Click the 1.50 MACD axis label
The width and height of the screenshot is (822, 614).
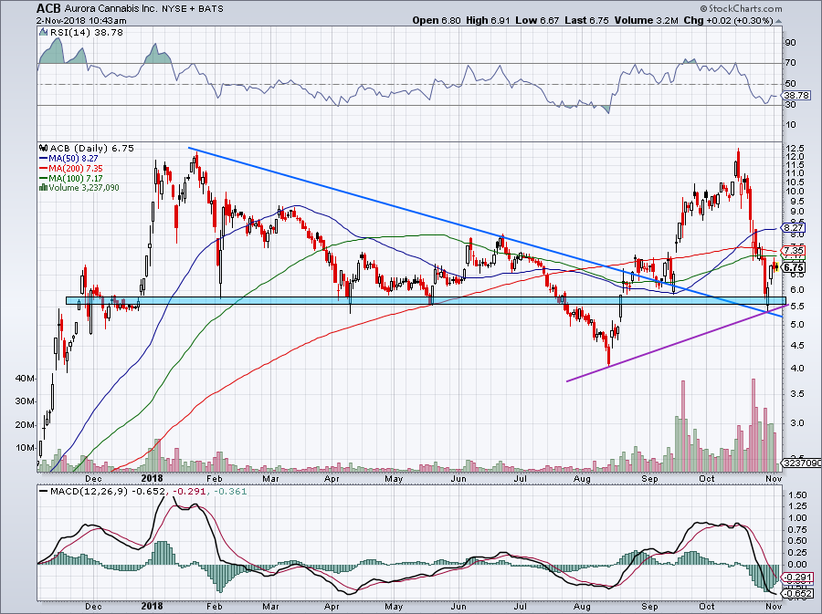point(796,494)
